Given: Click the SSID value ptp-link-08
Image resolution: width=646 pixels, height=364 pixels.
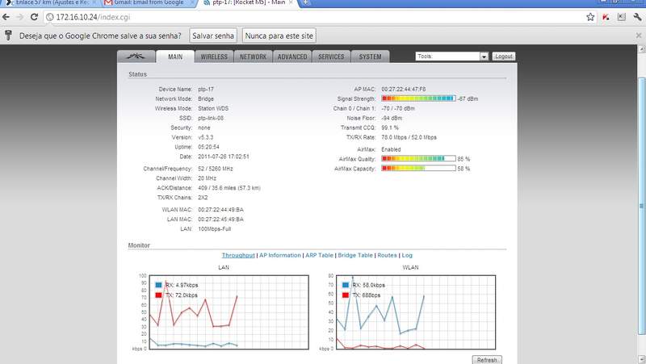Looking at the screenshot, I should coord(211,118).
